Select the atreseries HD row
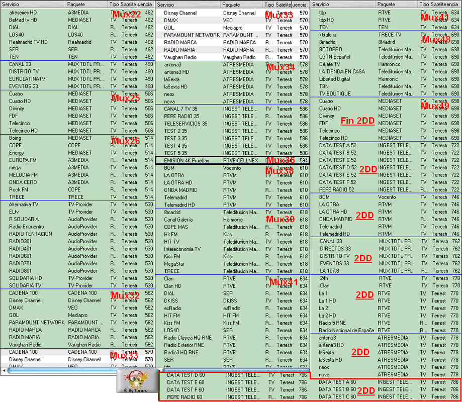The height and width of the screenshot is (402, 462). (77, 13)
